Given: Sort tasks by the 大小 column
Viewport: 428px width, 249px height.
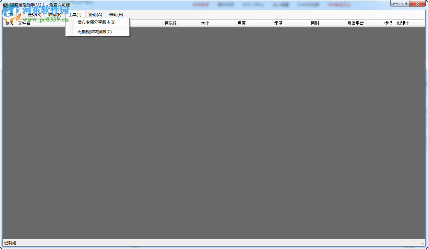Looking at the screenshot, I should [205, 23].
